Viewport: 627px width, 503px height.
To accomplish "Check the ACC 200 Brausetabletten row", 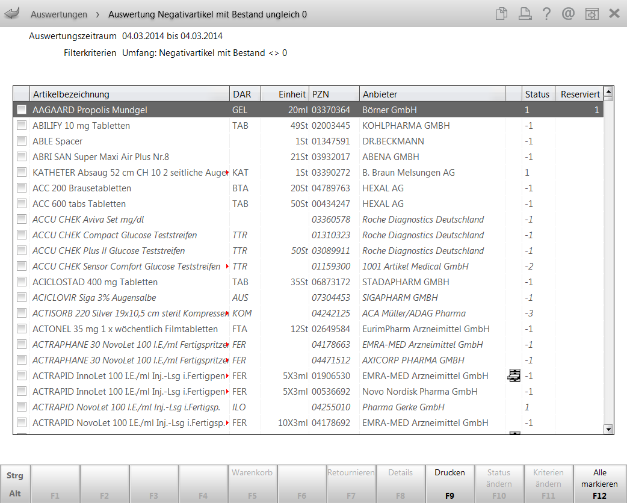I will (22, 188).
